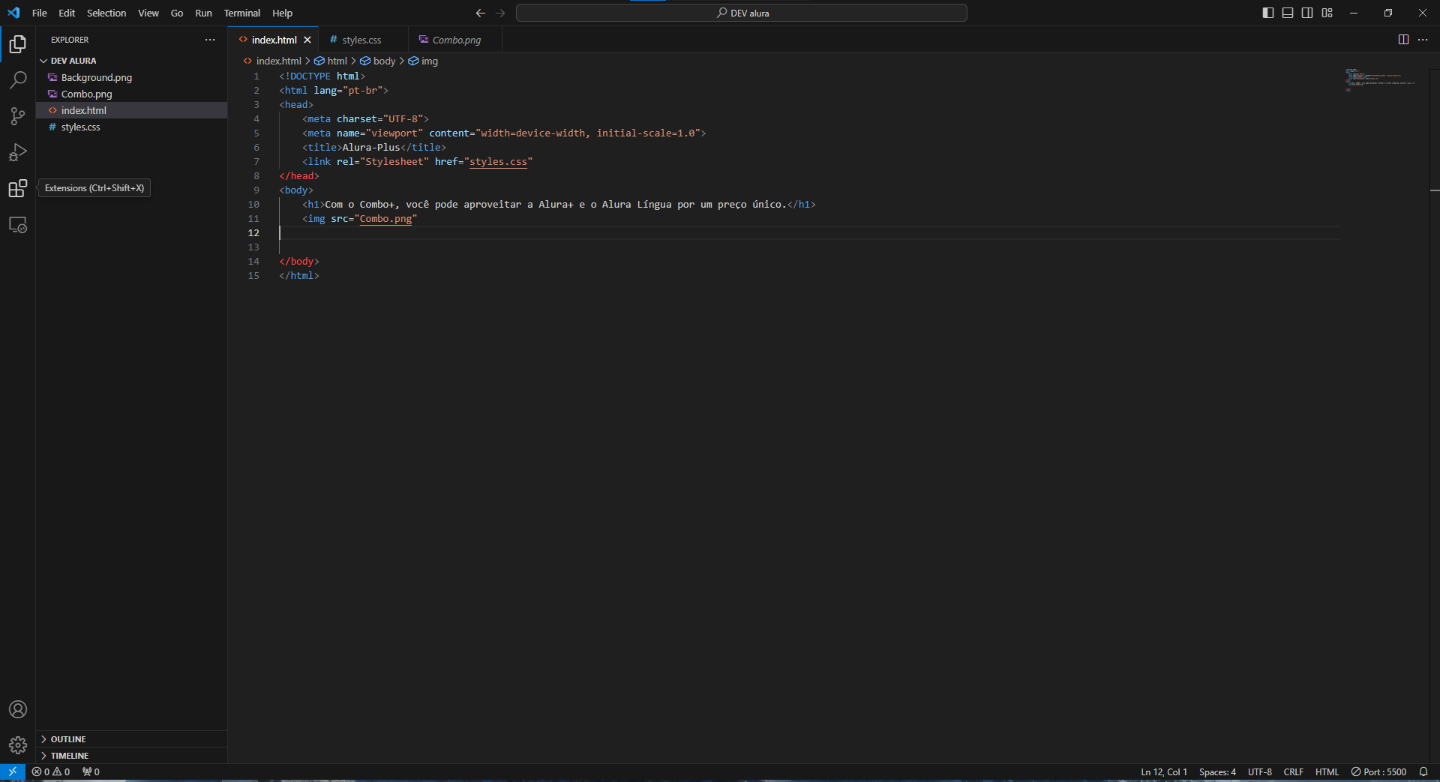
Task: Open the Selection menu
Action: click(106, 13)
